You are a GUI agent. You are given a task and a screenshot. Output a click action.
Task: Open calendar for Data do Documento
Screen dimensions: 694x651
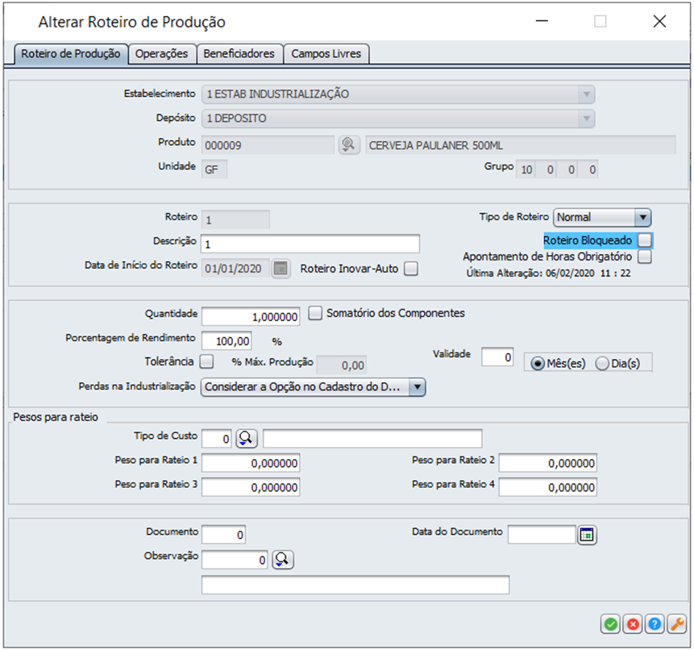pos(587,535)
